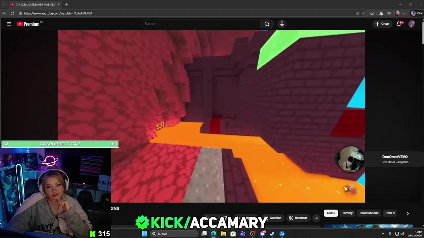This screenshot has width=424, height=238.
Task: Open Windows Start menu
Action: click(144, 234)
